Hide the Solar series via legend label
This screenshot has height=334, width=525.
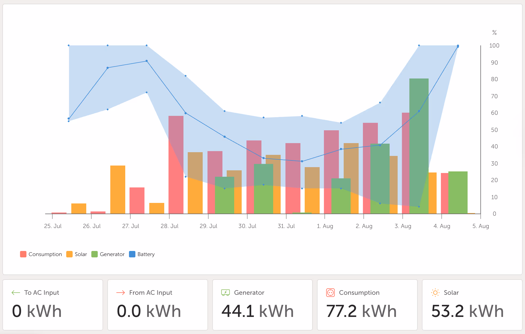tap(81, 254)
